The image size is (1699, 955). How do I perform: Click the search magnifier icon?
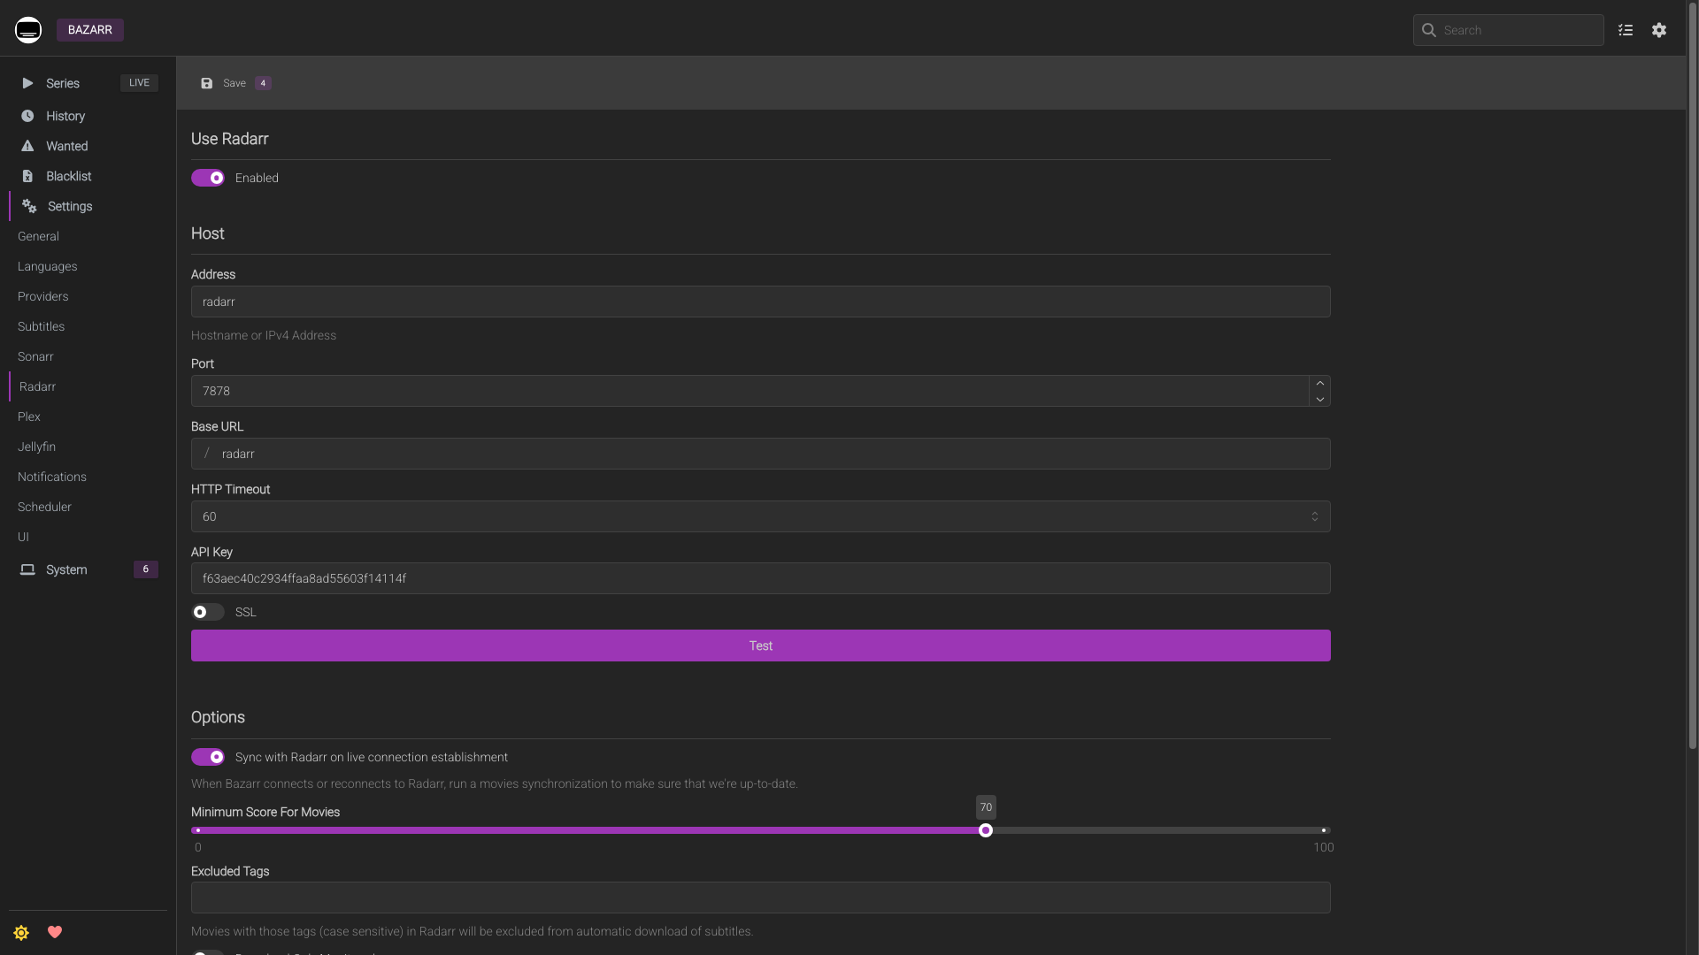pyautogui.click(x=1429, y=30)
